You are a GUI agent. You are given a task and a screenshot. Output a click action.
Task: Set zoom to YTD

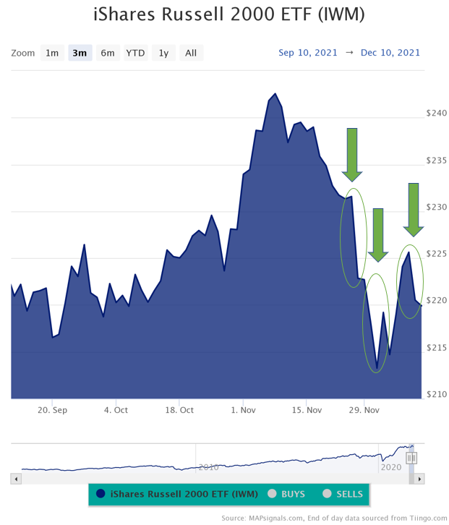click(x=135, y=53)
